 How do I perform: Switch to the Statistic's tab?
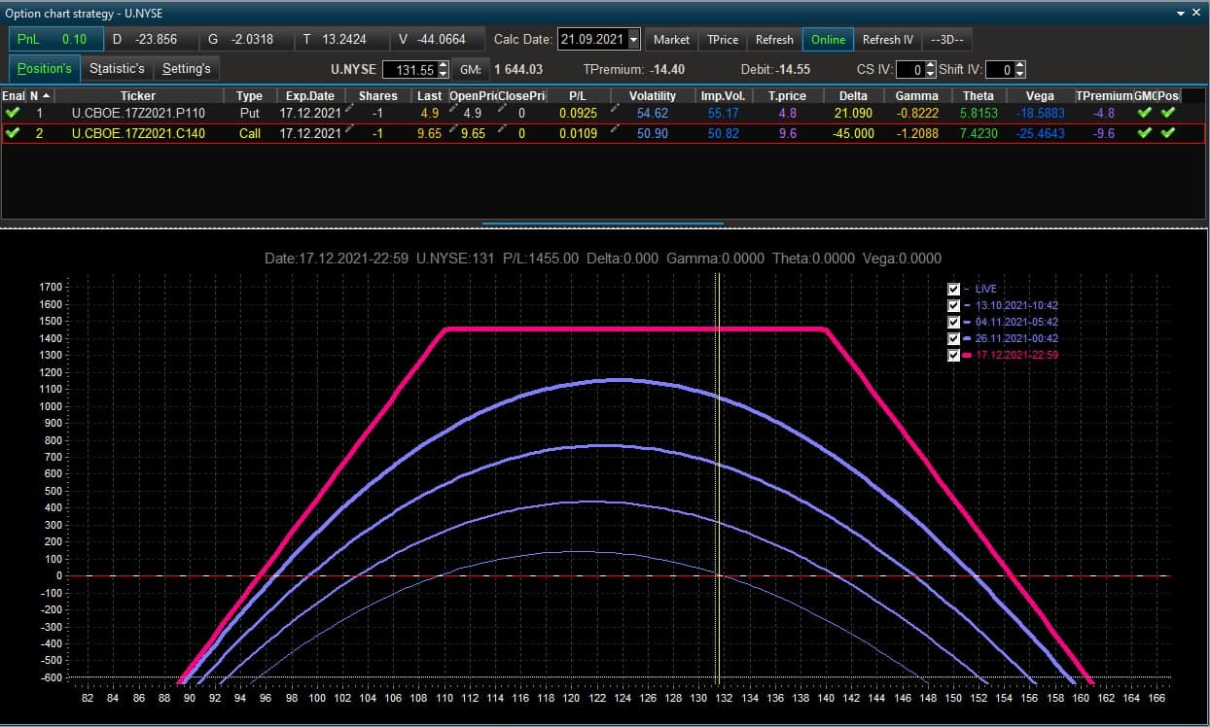(x=117, y=69)
